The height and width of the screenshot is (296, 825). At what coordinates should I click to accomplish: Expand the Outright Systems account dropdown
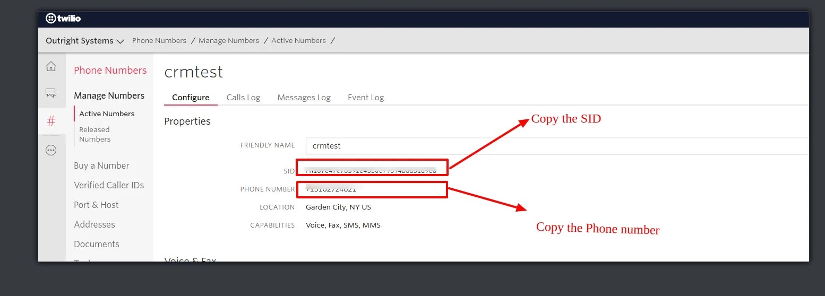click(x=85, y=41)
